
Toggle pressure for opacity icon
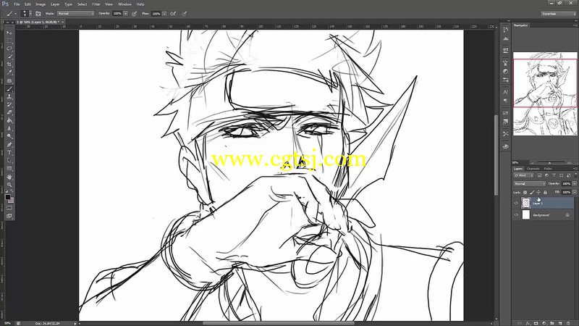pyautogui.click(x=135, y=14)
